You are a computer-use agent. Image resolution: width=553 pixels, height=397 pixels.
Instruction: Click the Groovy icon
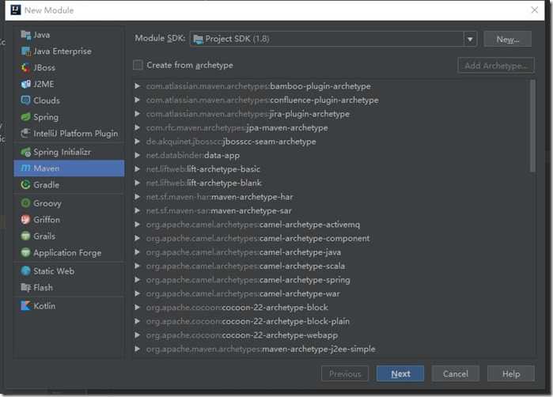pos(26,203)
